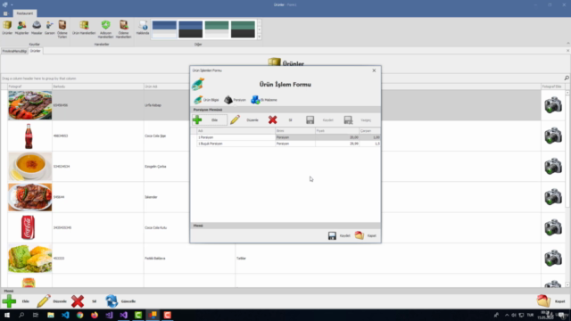The height and width of the screenshot is (321, 571).
Task: Click Ekle in the Porsiyon menu
Action: tap(210, 119)
